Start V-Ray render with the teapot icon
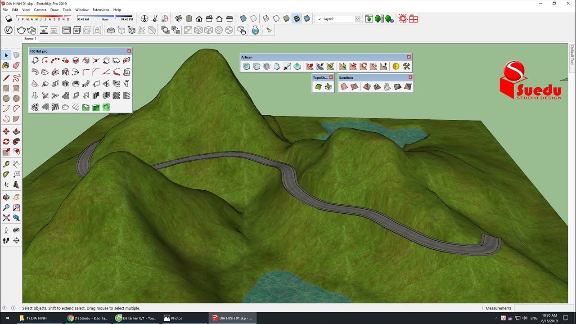Viewport: 576px width, 324px height. tap(21, 30)
